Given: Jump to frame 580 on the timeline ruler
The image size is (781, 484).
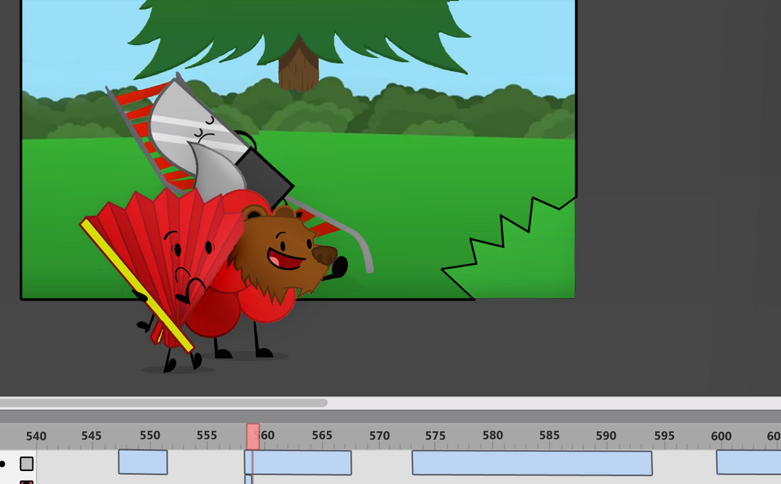Looking at the screenshot, I should pos(493,435).
